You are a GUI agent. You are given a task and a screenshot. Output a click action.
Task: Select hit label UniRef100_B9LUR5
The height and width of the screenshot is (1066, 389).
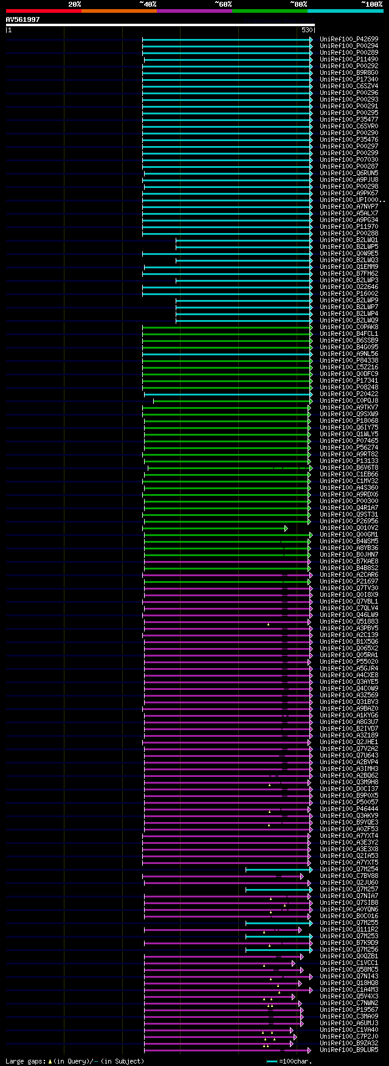point(349,1050)
